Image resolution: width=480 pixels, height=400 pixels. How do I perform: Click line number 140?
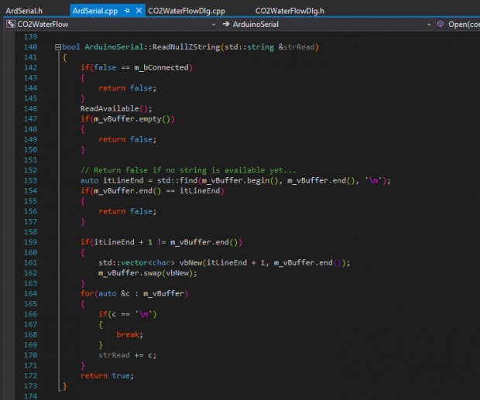31,47
